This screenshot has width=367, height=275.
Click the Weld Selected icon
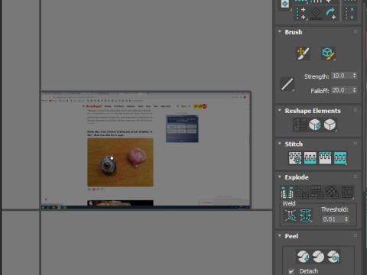(305, 215)
